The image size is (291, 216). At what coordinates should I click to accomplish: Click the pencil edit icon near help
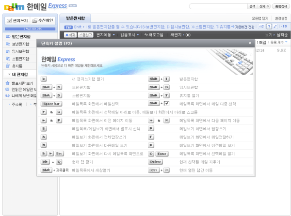275,27
